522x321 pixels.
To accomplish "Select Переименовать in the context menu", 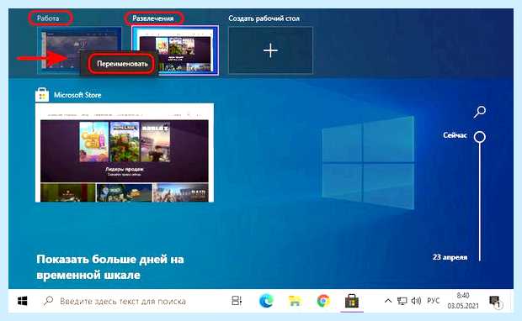I will click(x=122, y=64).
